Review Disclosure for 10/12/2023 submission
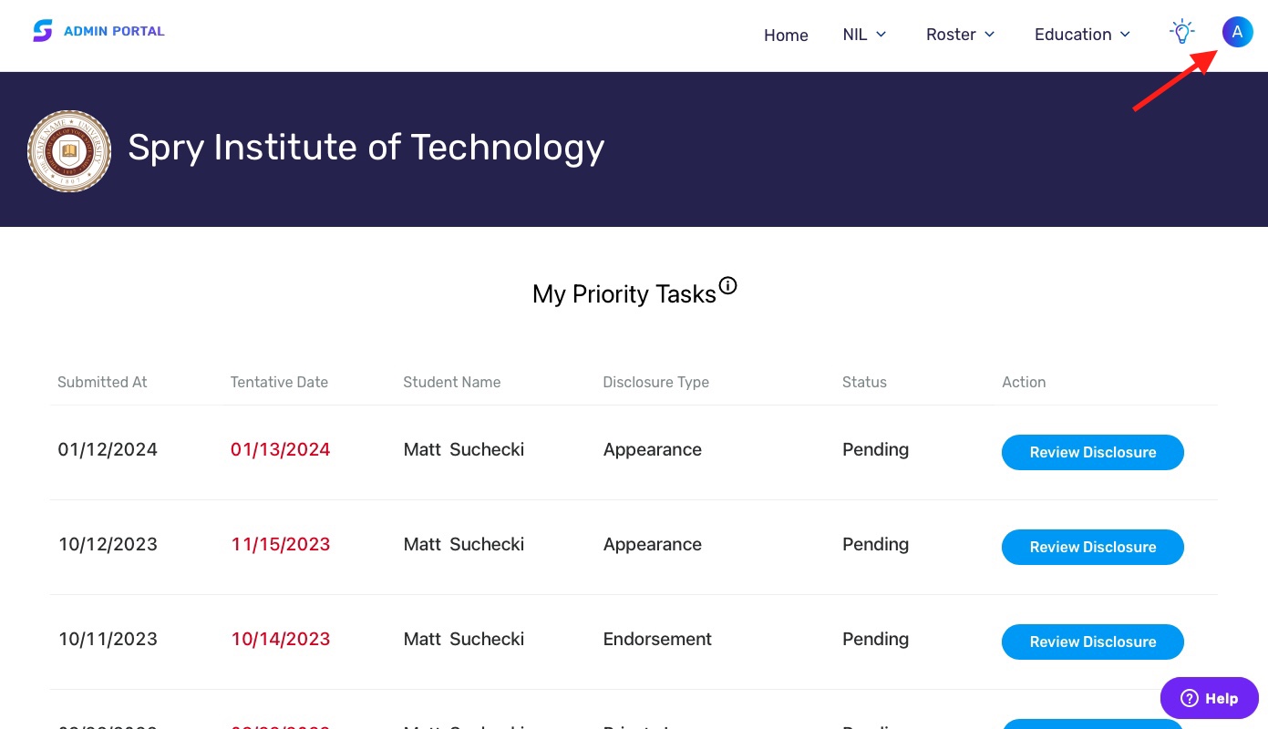 click(x=1092, y=547)
